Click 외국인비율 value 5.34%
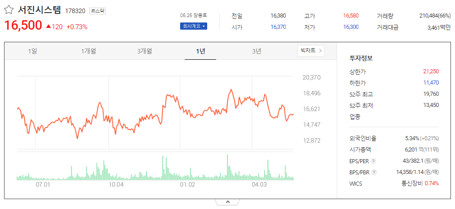This screenshot has width=455, height=209. tap(412, 138)
